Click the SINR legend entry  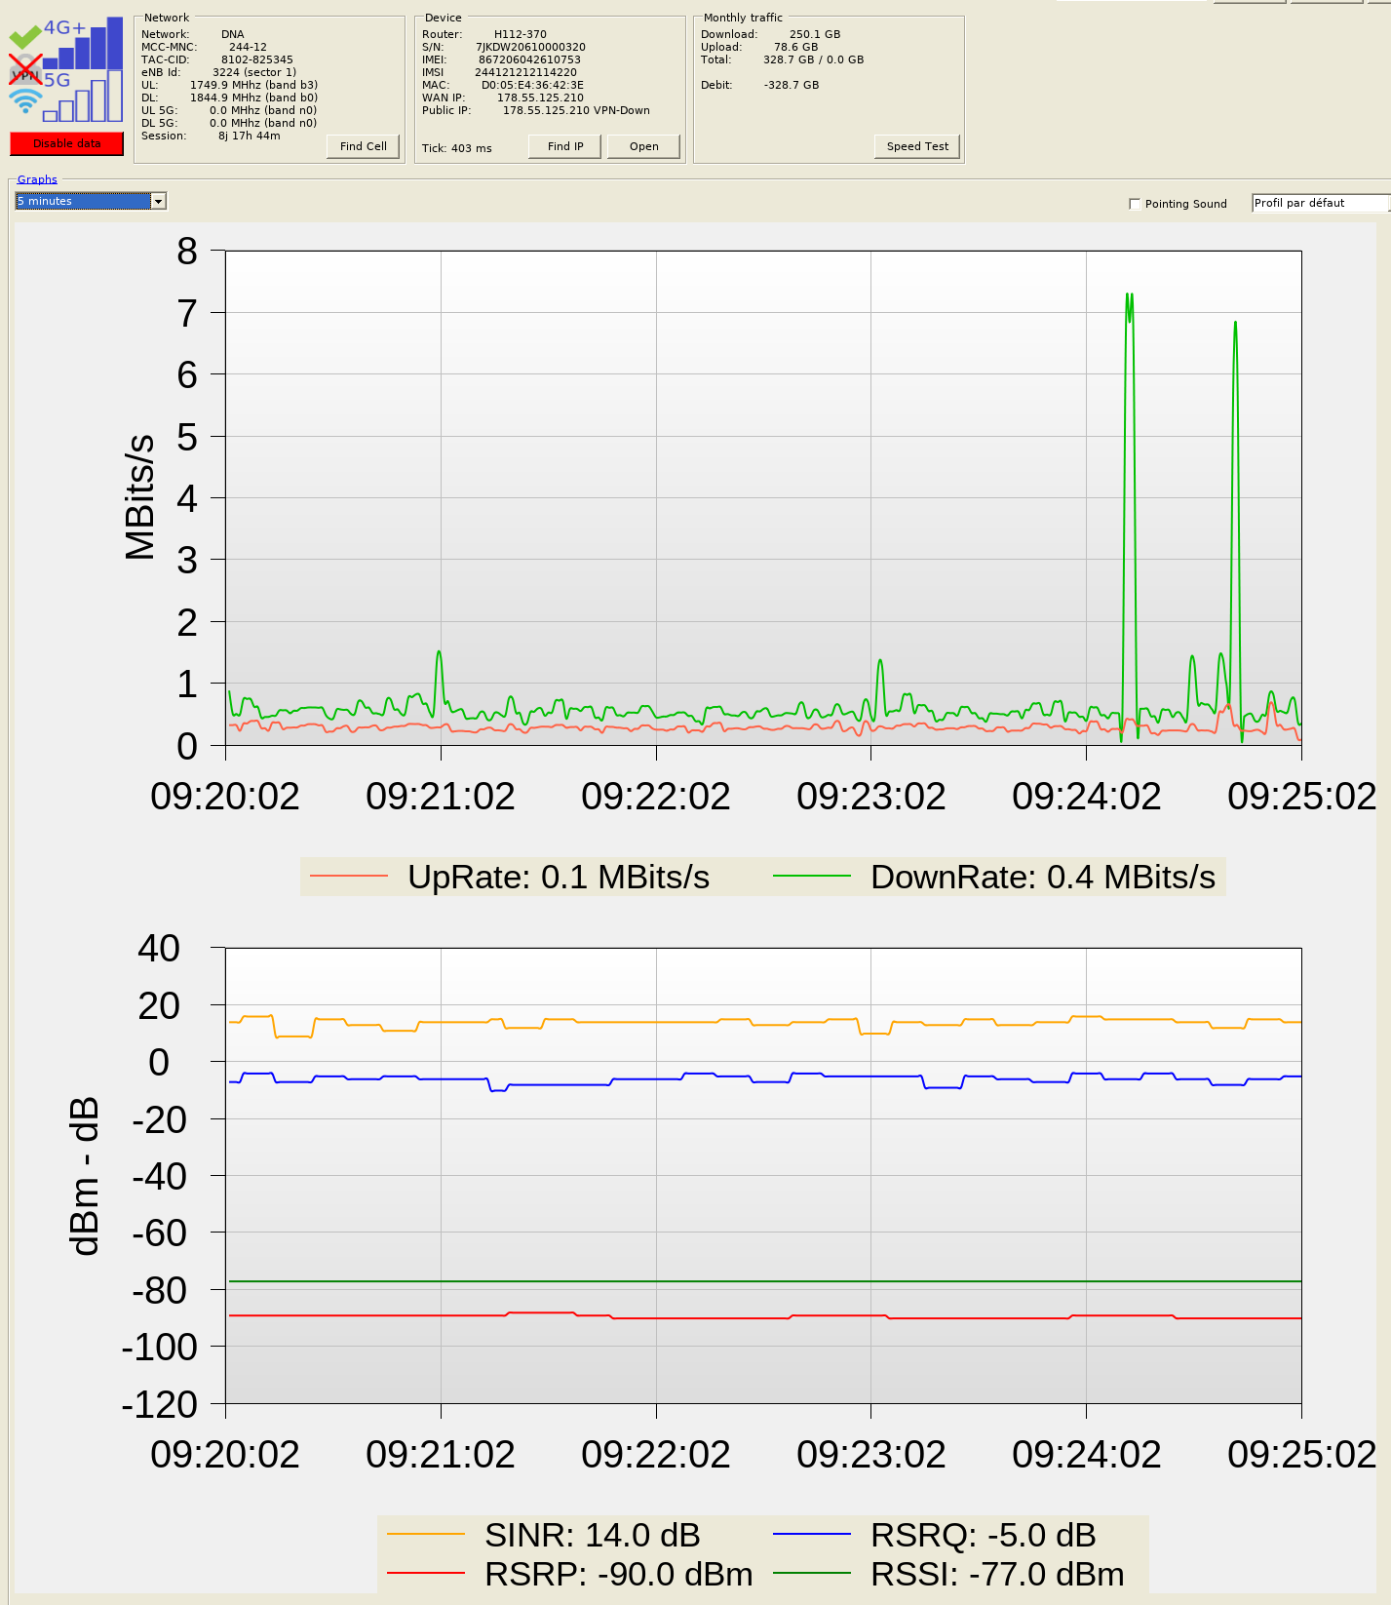click(544, 1535)
